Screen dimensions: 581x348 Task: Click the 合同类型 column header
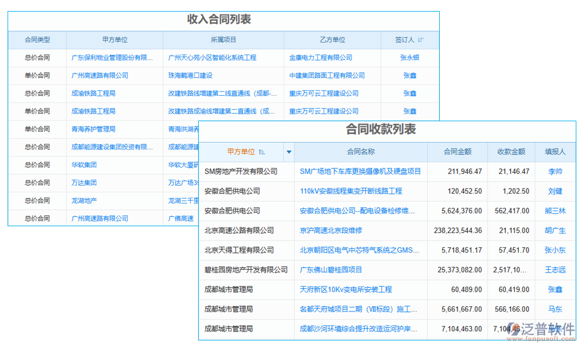click(x=37, y=39)
